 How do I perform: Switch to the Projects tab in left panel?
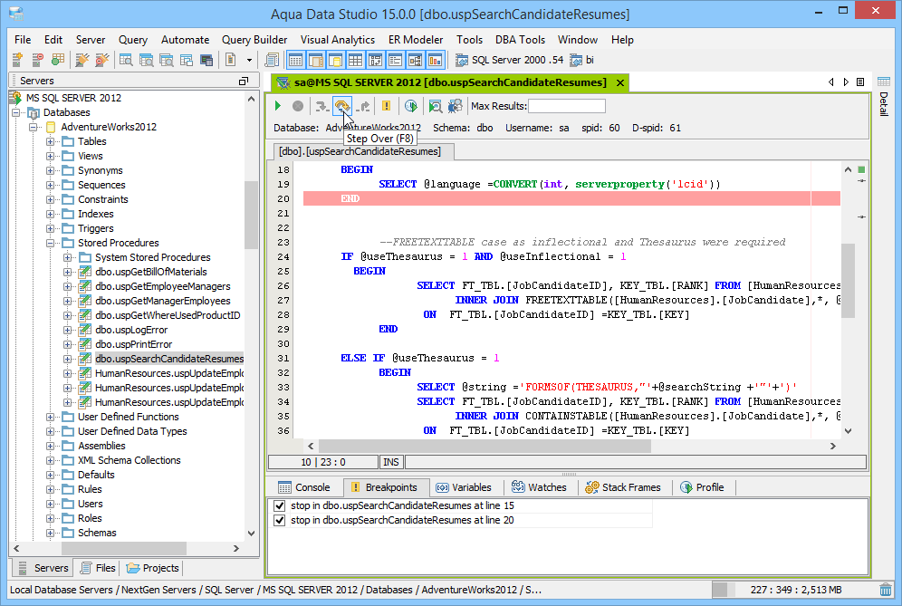coord(153,568)
